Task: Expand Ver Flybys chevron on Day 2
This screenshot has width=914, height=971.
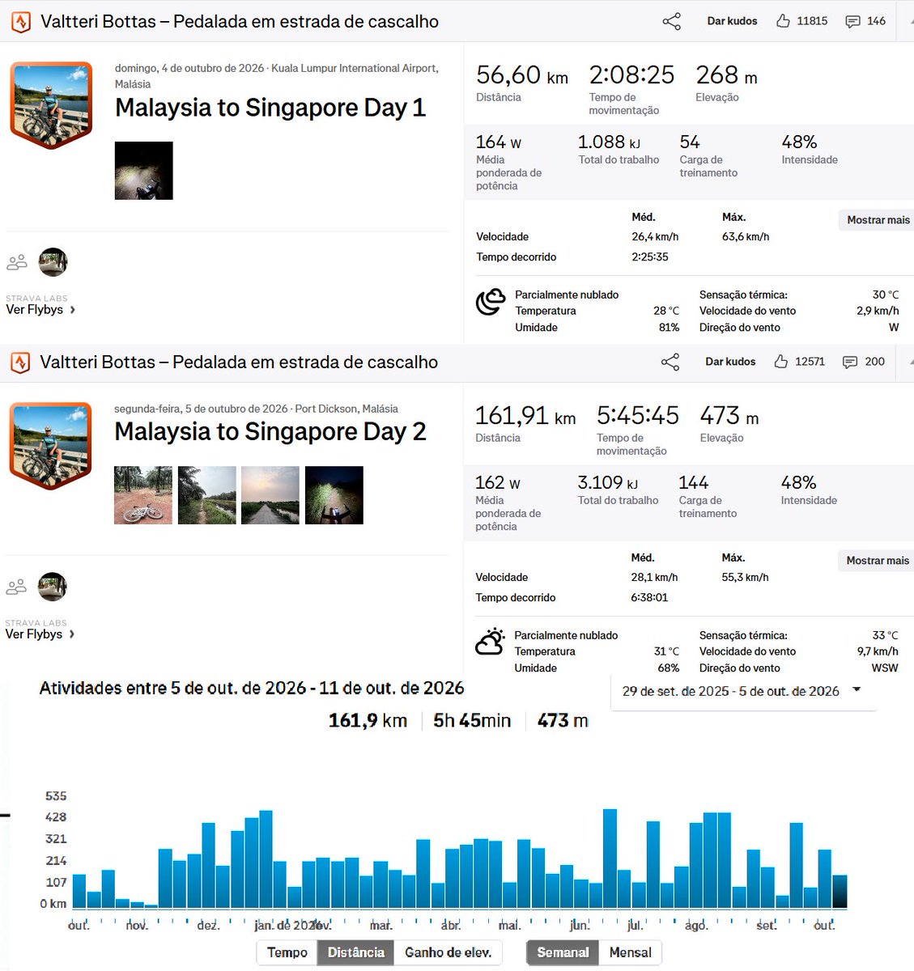Action: point(72,634)
